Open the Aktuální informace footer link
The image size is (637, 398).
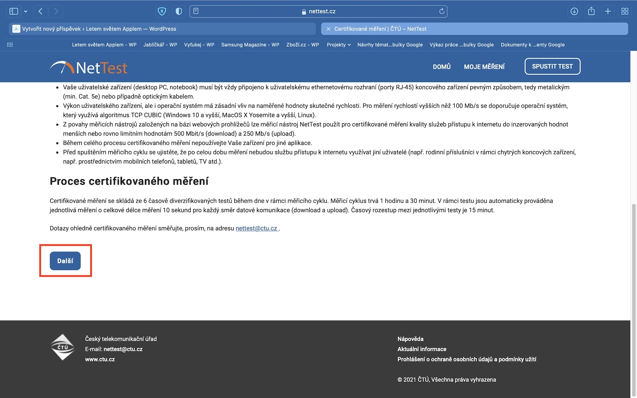tap(422, 349)
